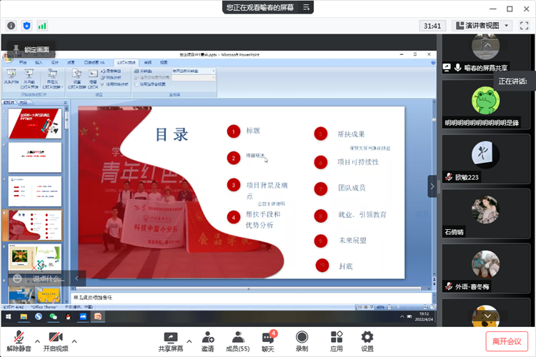Click the 邀请 invite icon
Image resolution: width=536 pixels, height=357 pixels.
207,337
